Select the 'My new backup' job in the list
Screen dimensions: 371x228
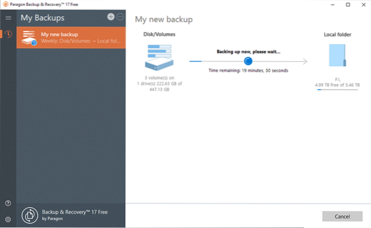(x=71, y=38)
